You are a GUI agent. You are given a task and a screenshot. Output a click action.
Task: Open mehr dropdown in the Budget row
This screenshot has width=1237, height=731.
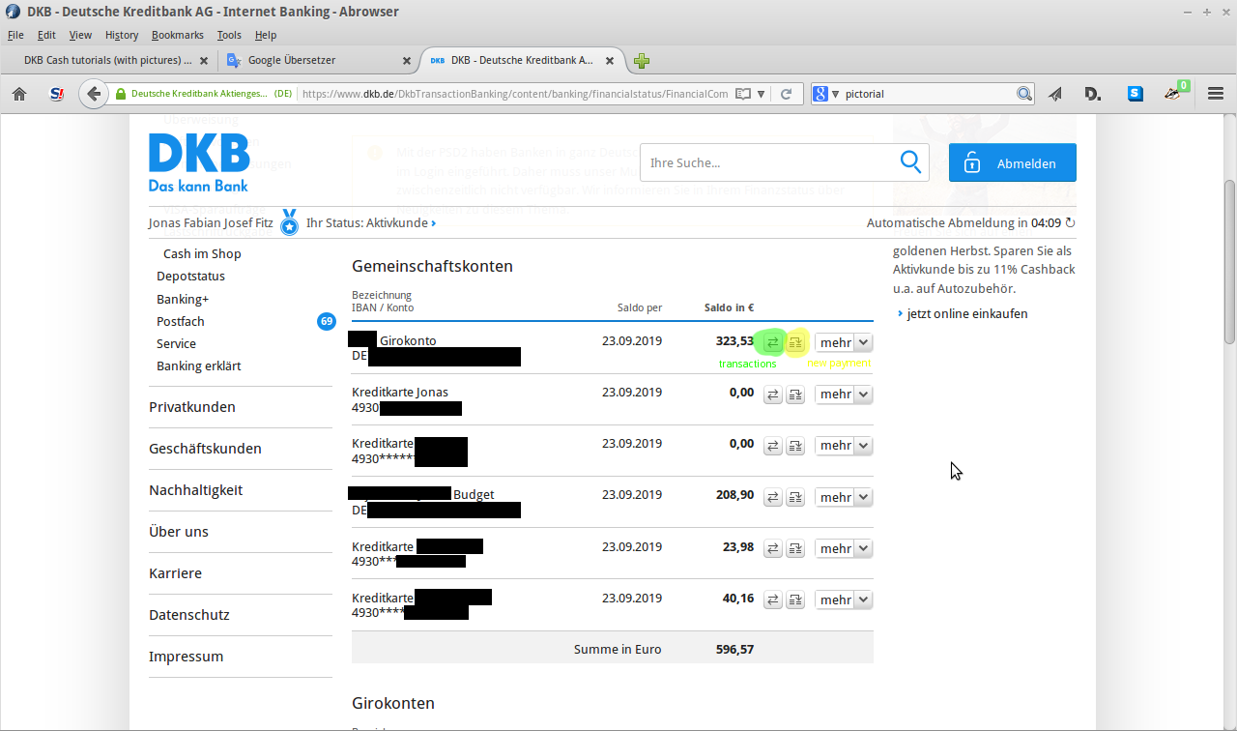844,497
